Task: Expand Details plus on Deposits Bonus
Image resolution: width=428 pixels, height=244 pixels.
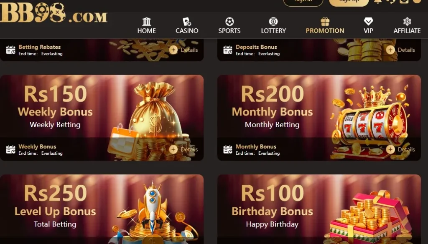Action: (390, 50)
